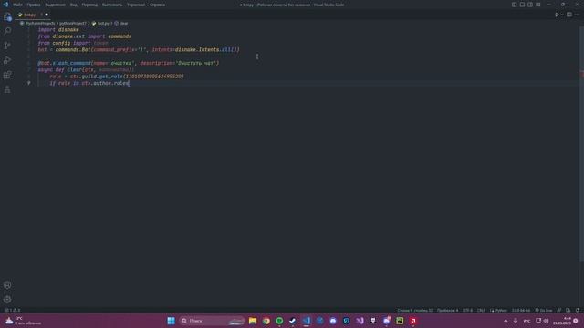Open the Manage gear menu
This screenshot has width=584, height=328.
tap(7, 300)
